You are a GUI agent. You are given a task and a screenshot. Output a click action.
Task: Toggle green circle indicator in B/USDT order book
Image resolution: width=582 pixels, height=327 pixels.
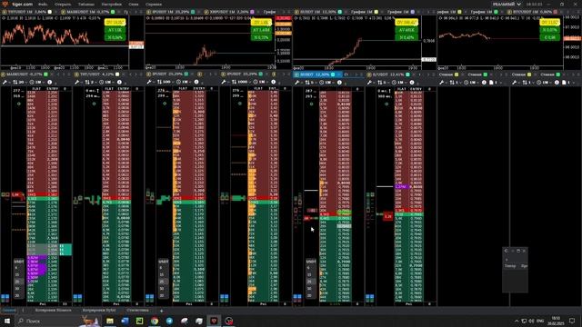pos(386,104)
